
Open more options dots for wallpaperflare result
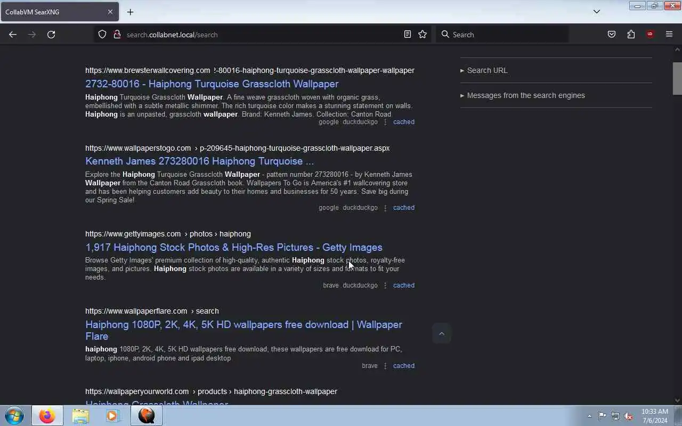(x=385, y=366)
